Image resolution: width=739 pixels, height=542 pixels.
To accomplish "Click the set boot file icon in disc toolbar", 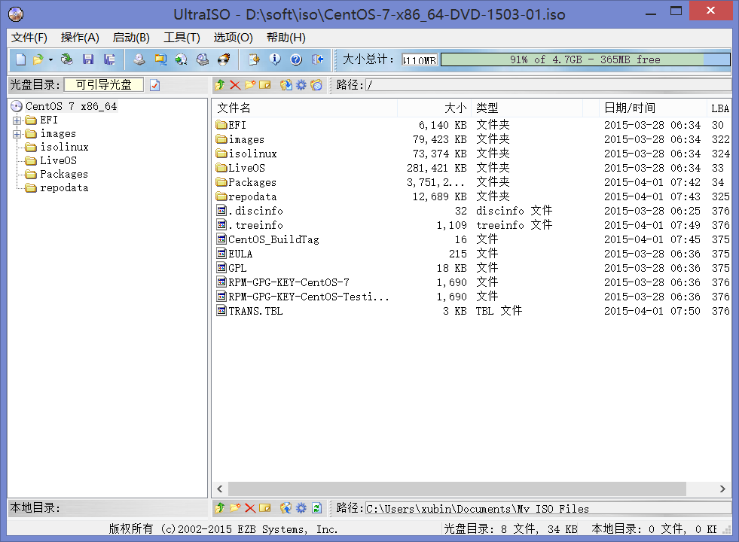I will (316, 85).
